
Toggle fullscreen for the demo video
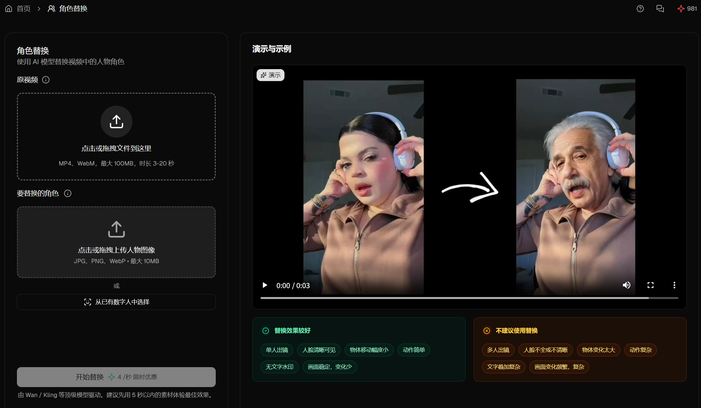point(651,285)
